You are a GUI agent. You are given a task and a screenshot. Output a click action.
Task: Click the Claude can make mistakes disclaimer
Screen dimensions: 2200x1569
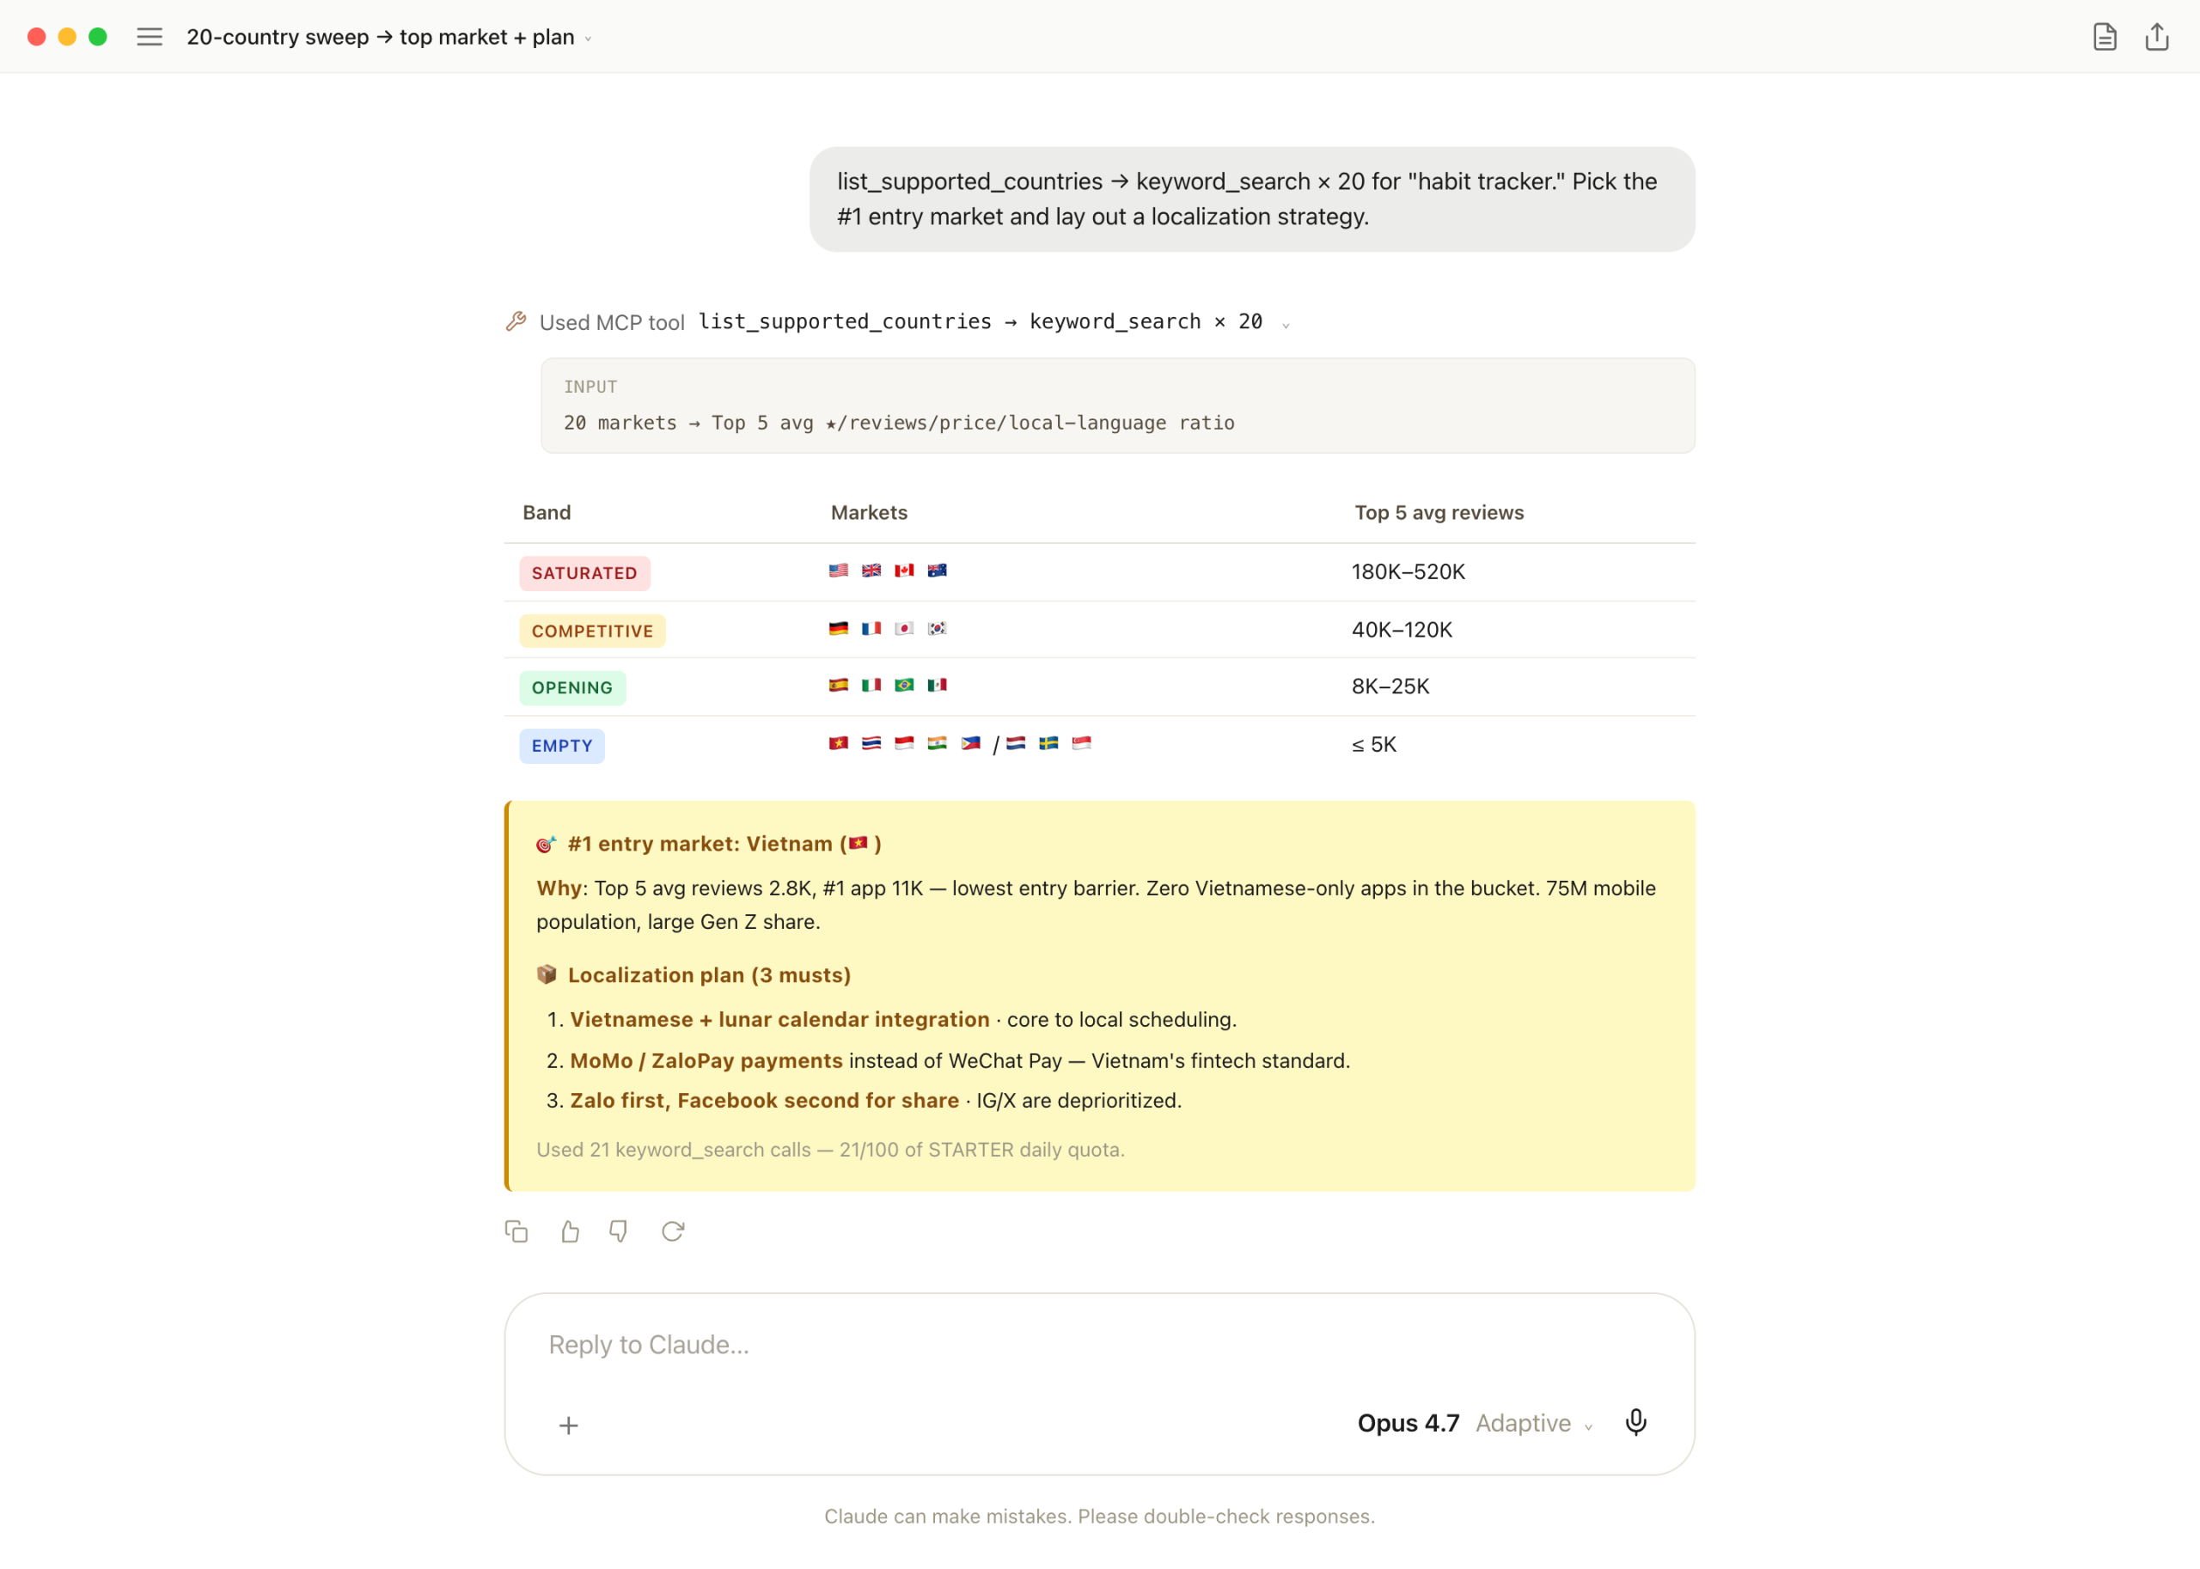[1099, 1516]
